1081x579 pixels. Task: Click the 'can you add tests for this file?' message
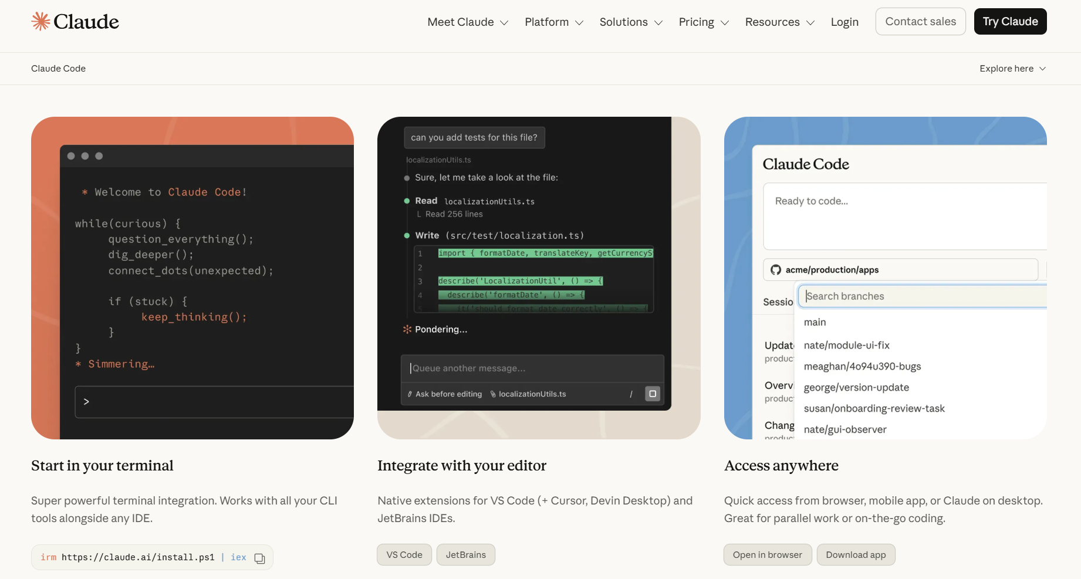click(474, 138)
